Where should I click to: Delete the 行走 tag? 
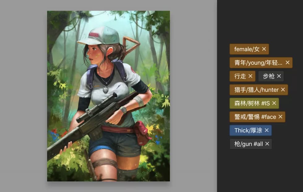(x=250, y=76)
